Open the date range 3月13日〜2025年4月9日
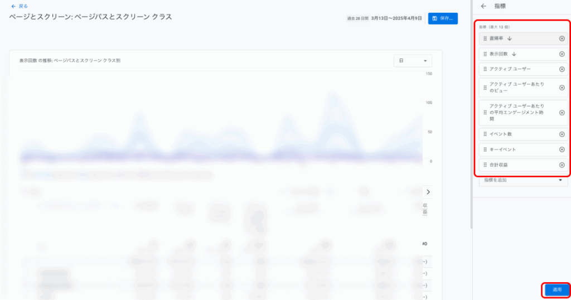The image size is (571, 300). 396,18
